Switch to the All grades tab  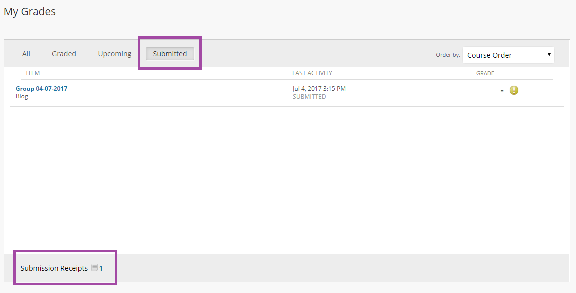(x=26, y=54)
